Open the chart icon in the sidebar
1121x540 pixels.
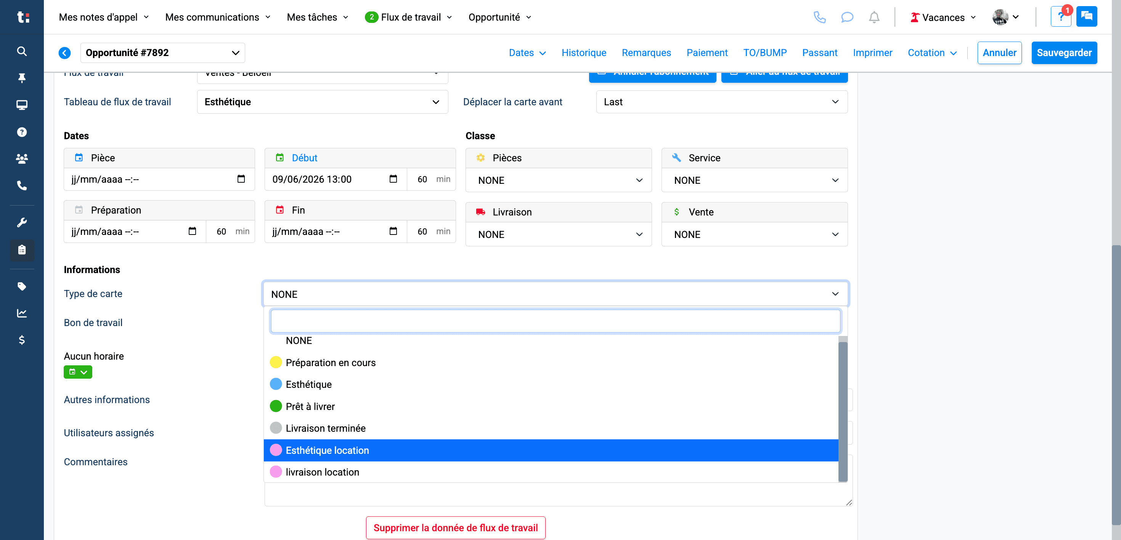click(22, 313)
